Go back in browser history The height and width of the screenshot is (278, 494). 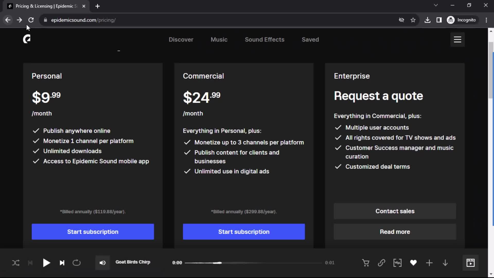8,20
